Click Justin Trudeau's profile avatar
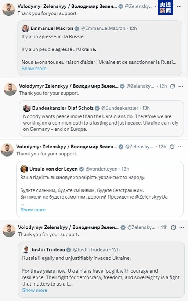The image size is (188, 301). (x=26, y=250)
